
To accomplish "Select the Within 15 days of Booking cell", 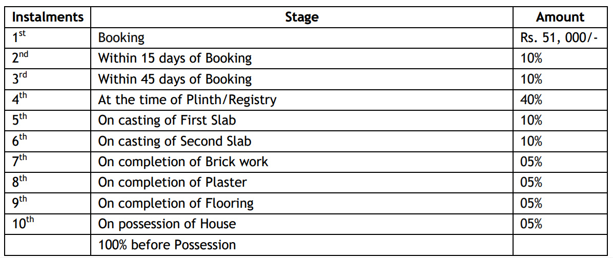I will pos(175,58).
